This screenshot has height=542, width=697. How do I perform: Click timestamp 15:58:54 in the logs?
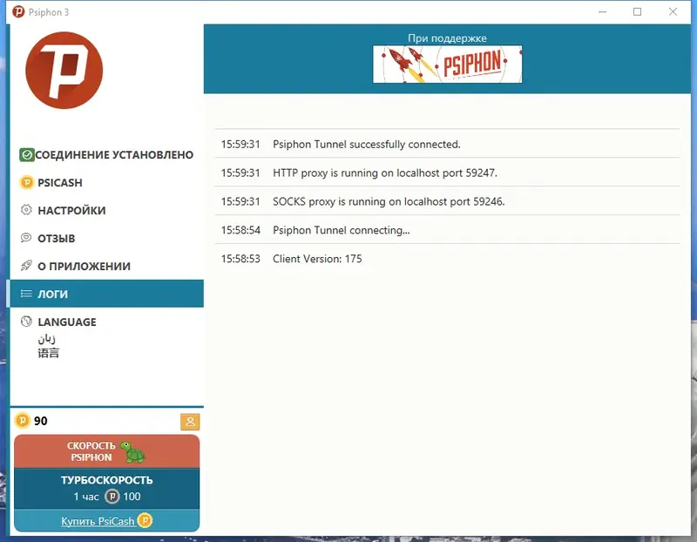[x=240, y=230]
